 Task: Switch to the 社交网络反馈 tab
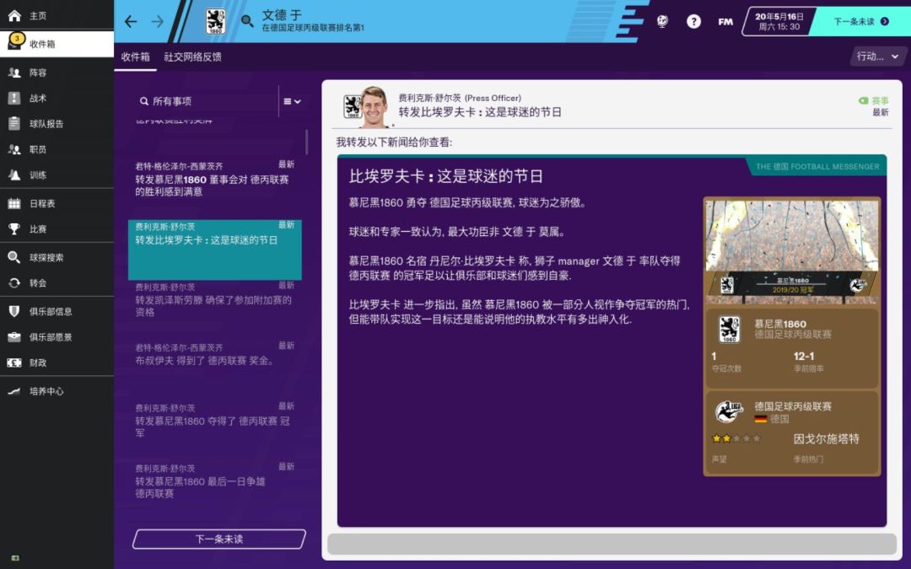192,56
